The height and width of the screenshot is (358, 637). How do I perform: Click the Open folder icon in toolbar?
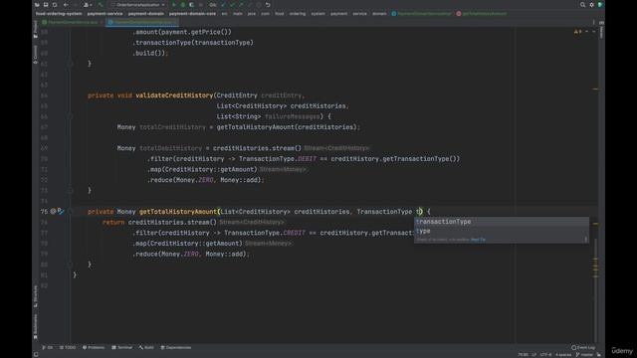pos(37,5)
